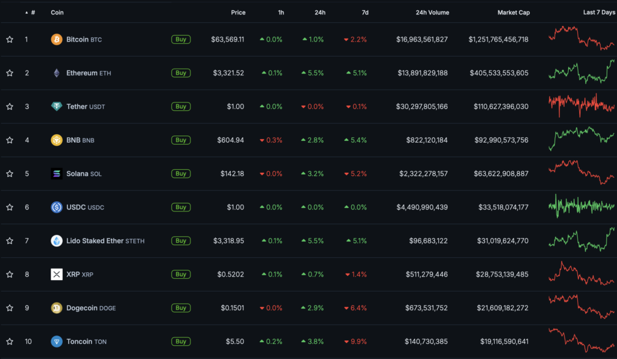Click the Bitcoin coin logo icon
This screenshot has width=617, height=359.
tap(57, 40)
